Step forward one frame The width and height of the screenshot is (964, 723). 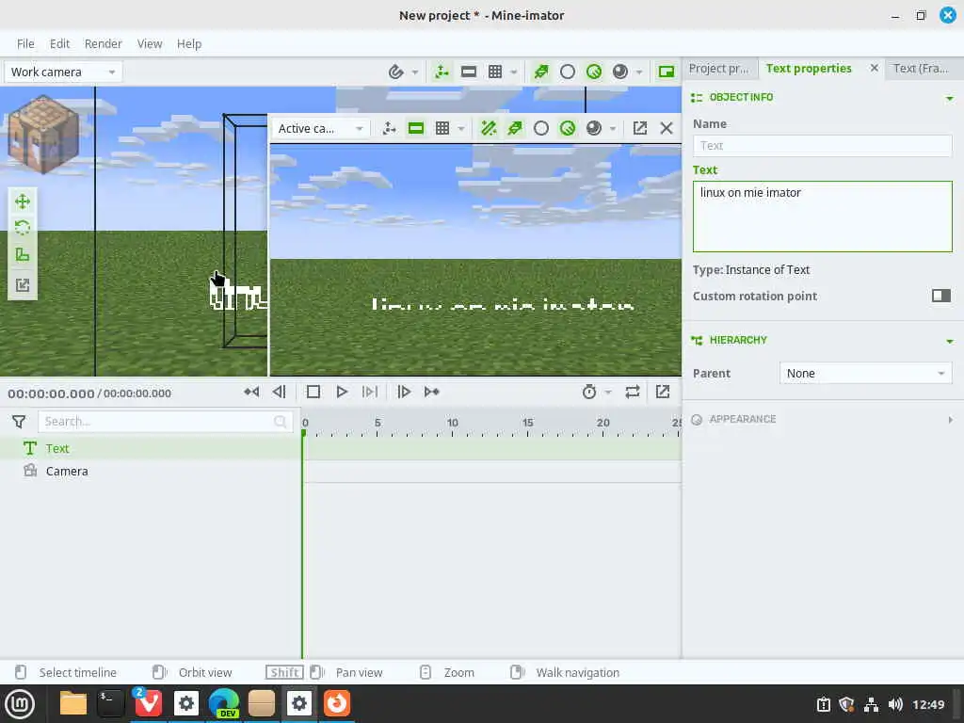click(x=403, y=392)
